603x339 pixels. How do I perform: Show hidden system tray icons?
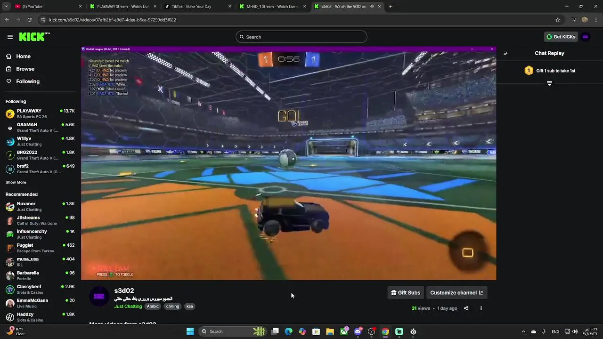(523, 331)
